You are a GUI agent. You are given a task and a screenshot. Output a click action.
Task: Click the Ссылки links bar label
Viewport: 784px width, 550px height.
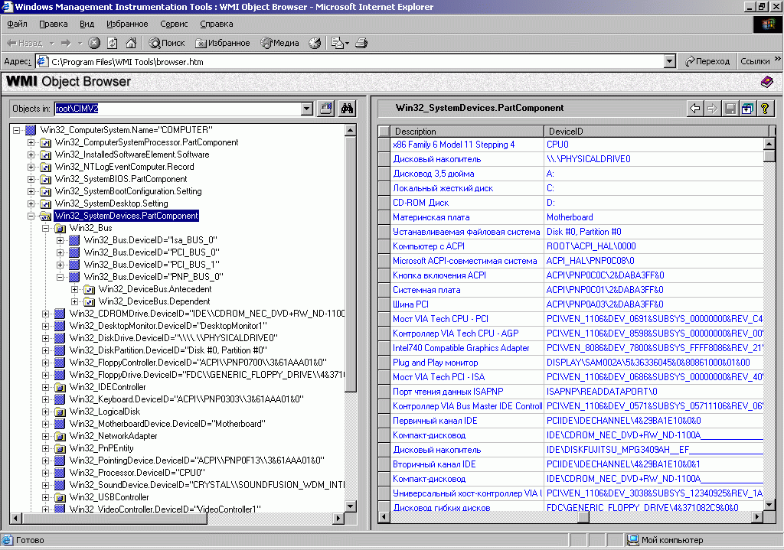pyautogui.click(x=755, y=61)
